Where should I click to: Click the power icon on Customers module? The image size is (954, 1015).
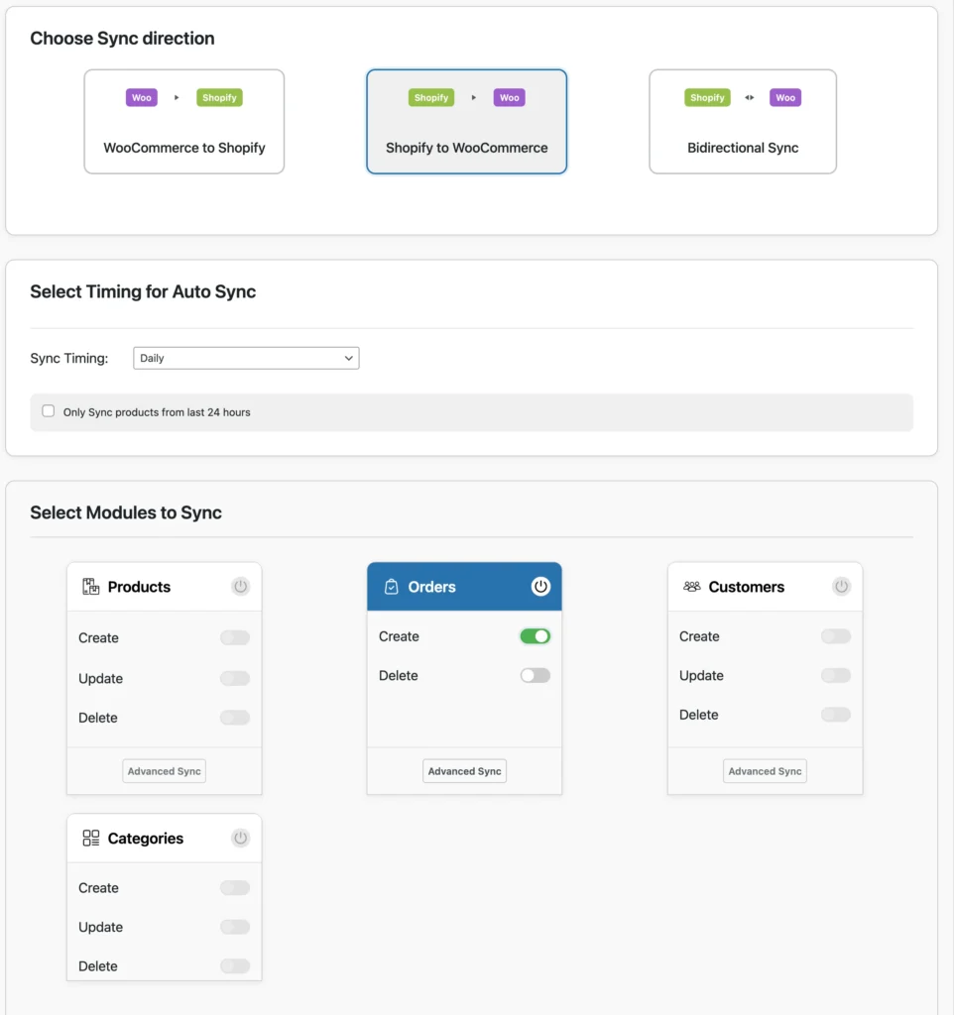841,586
